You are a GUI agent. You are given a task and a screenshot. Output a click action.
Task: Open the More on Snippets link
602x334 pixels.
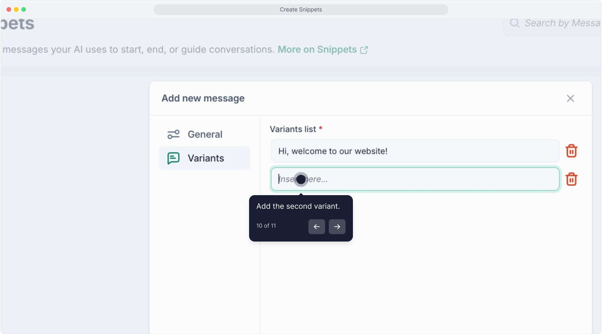(x=317, y=49)
